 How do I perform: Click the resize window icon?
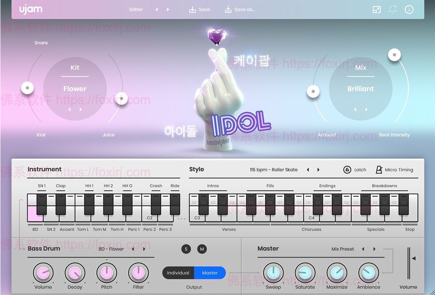tap(377, 9)
